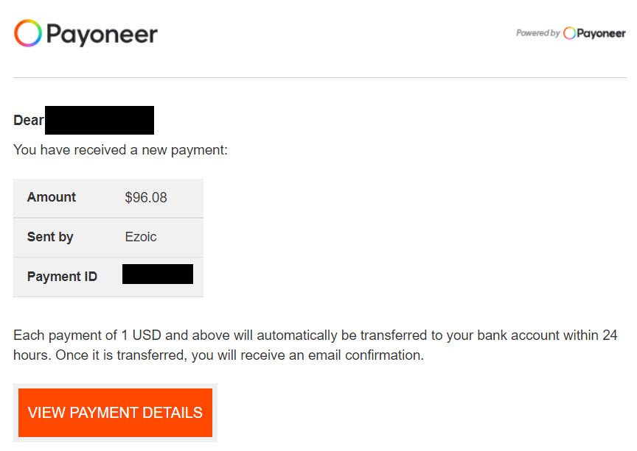
Task: Click 'You have received a new payment' line
Action: [x=120, y=150]
